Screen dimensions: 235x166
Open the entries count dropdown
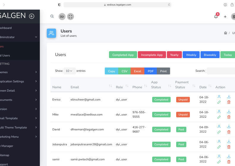pyautogui.click(x=69, y=71)
